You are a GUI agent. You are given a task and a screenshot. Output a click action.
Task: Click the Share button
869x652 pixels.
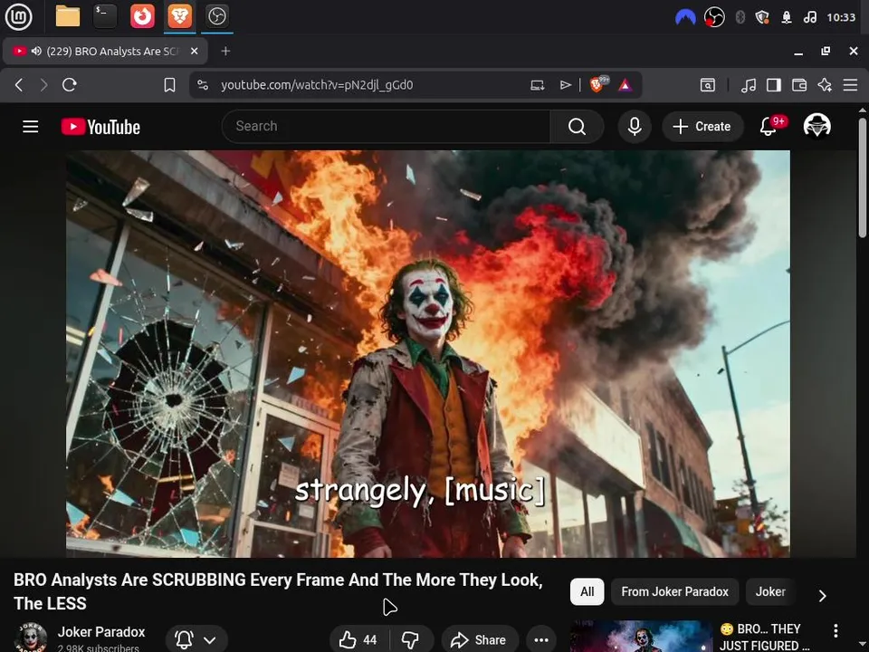click(x=480, y=640)
